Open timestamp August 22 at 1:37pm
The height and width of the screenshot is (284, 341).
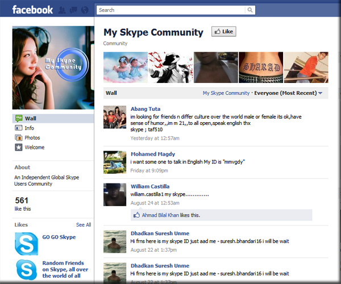point(153,250)
